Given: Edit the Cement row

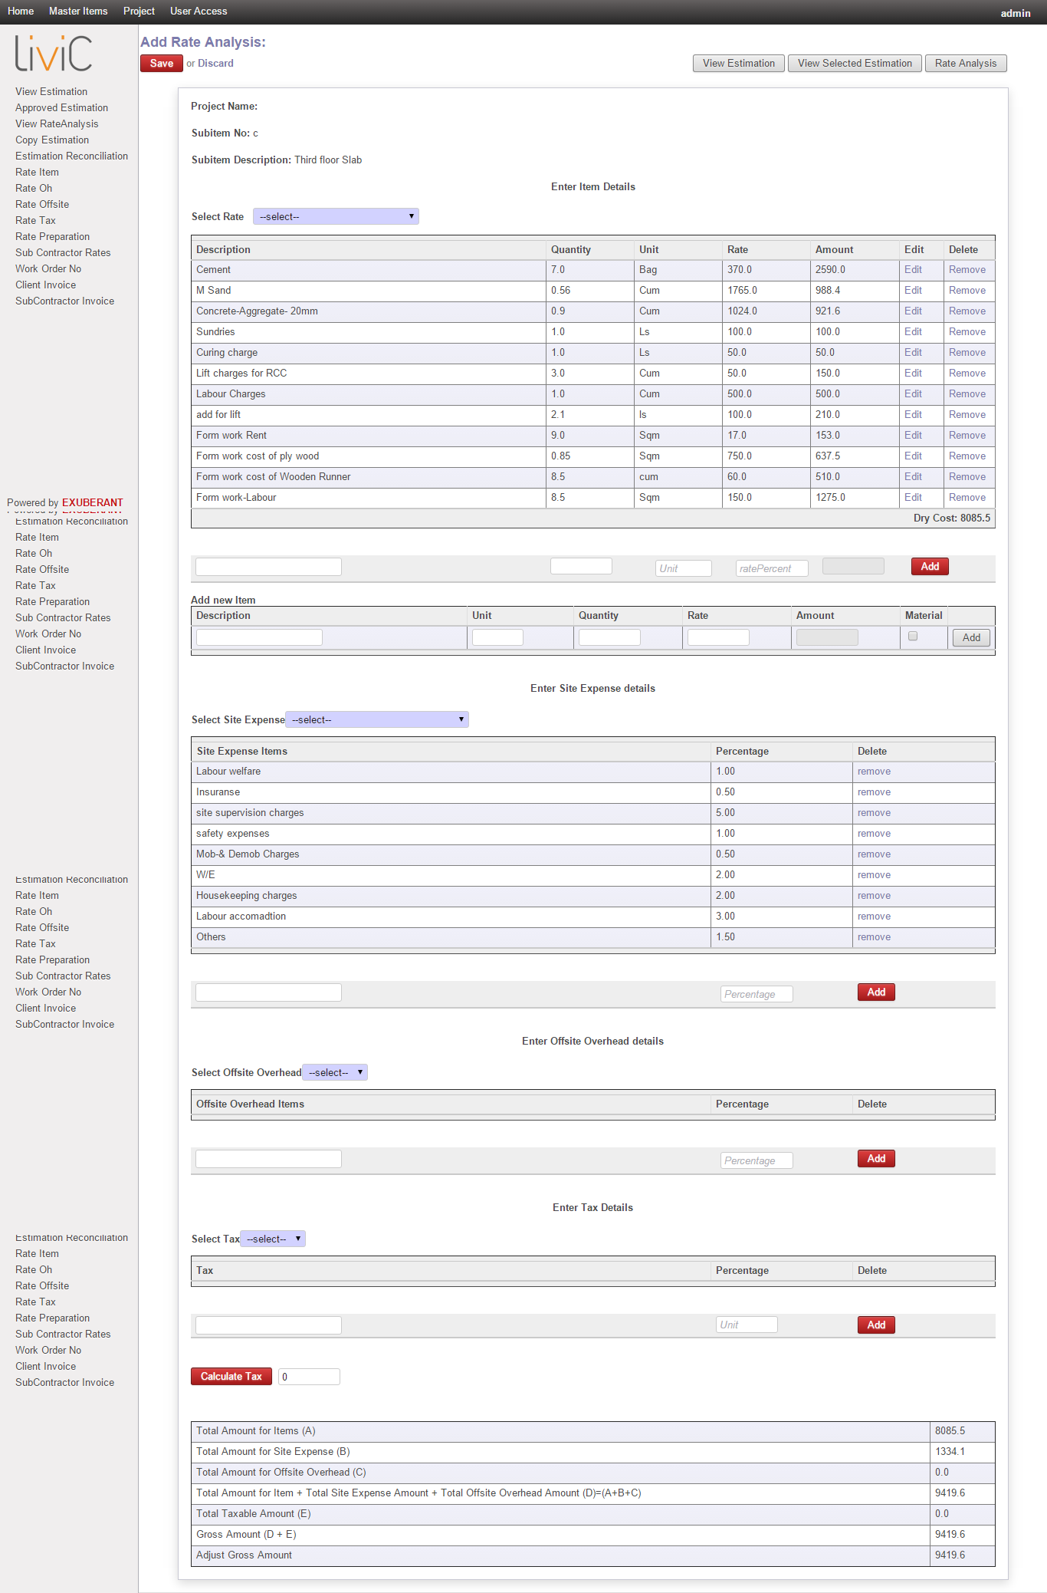Looking at the screenshot, I should [x=913, y=269].
